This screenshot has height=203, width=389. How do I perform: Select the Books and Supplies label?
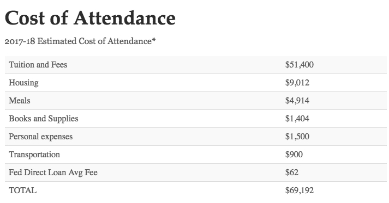click(x=44, y=119)
